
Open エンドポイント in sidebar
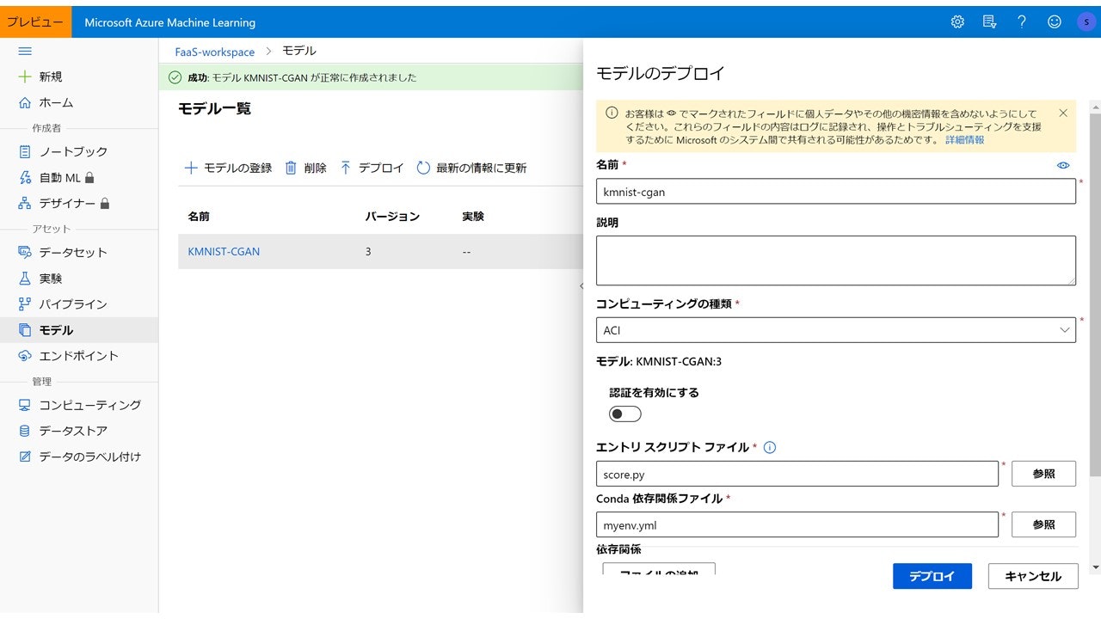pyautogui.click(x=69, y=356)
